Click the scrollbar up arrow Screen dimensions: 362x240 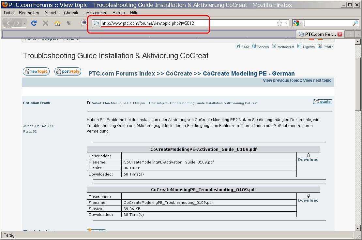(x=358, y=41)
